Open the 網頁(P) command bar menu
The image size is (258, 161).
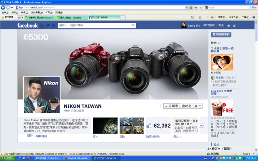click(x=223, y=17)
